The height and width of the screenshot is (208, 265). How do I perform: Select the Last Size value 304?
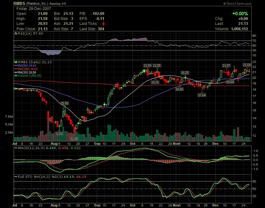click(101, 29)
